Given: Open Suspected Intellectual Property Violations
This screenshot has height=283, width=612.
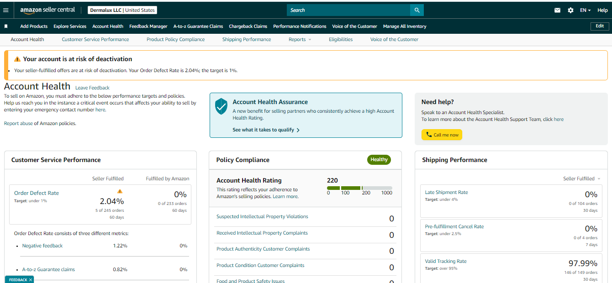Looking at the screenshot, I should [262, 216].
